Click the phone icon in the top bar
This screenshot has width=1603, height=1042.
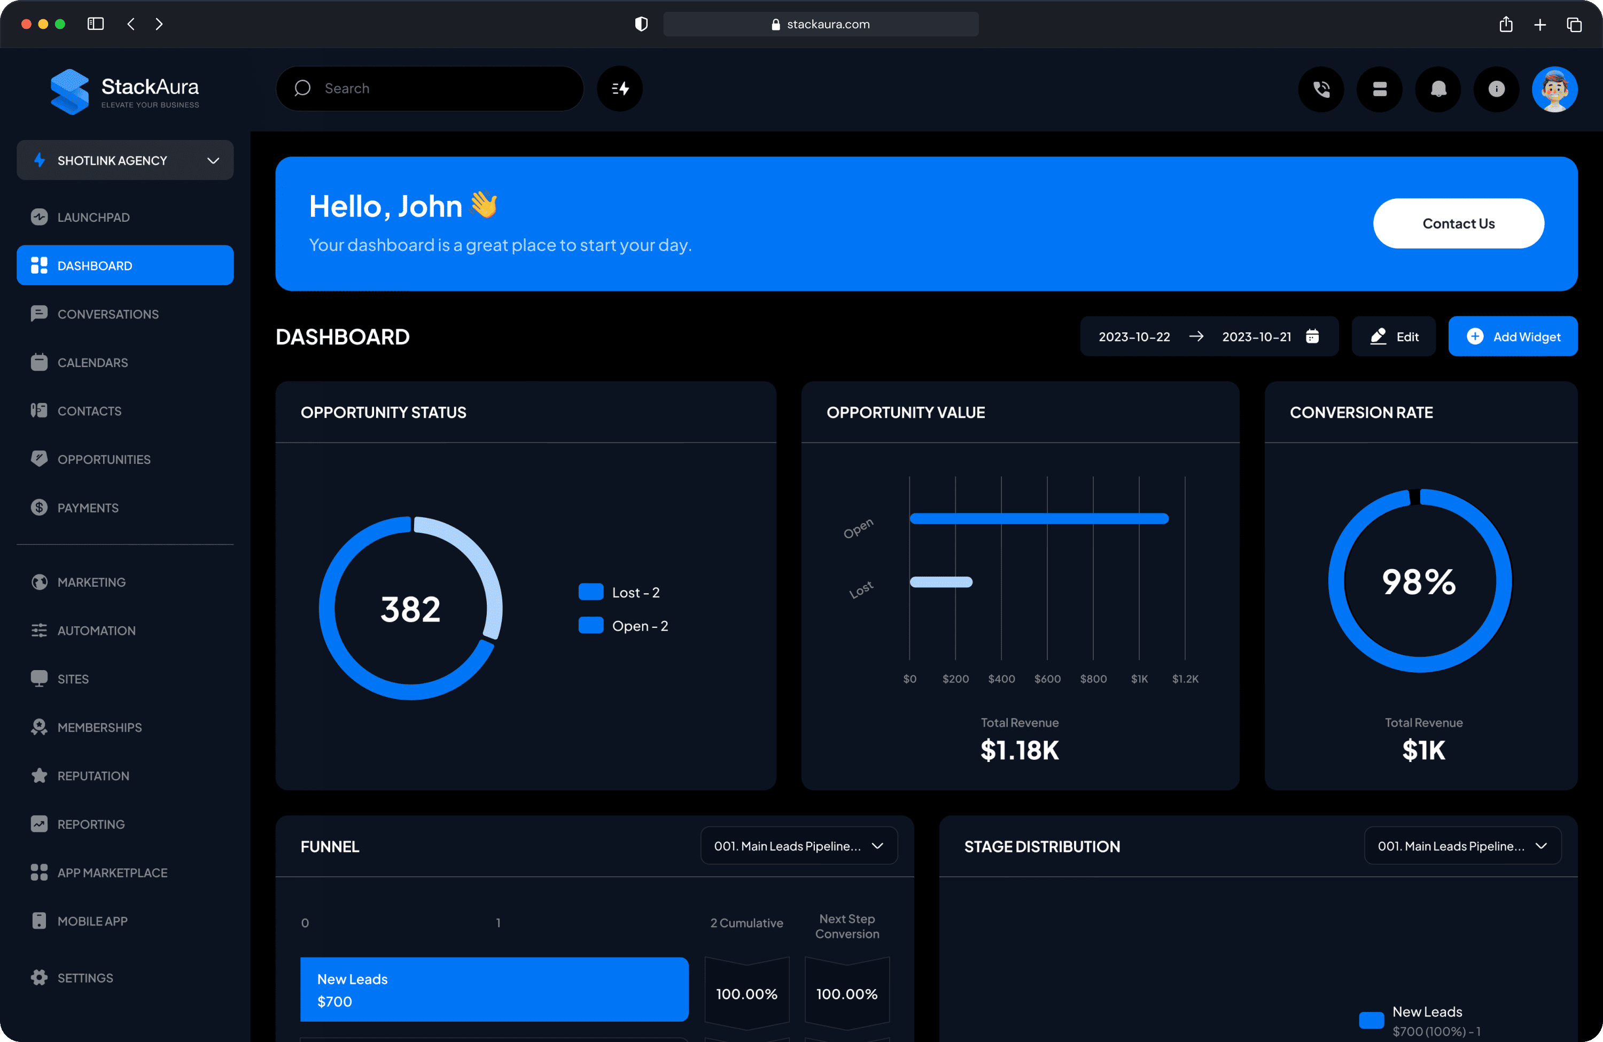1321,88
